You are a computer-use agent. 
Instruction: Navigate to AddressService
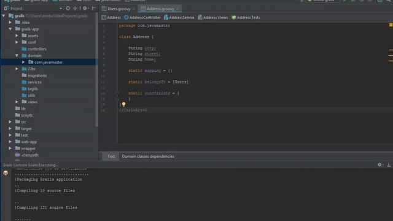pyautogui.click(x=179, y=18)
